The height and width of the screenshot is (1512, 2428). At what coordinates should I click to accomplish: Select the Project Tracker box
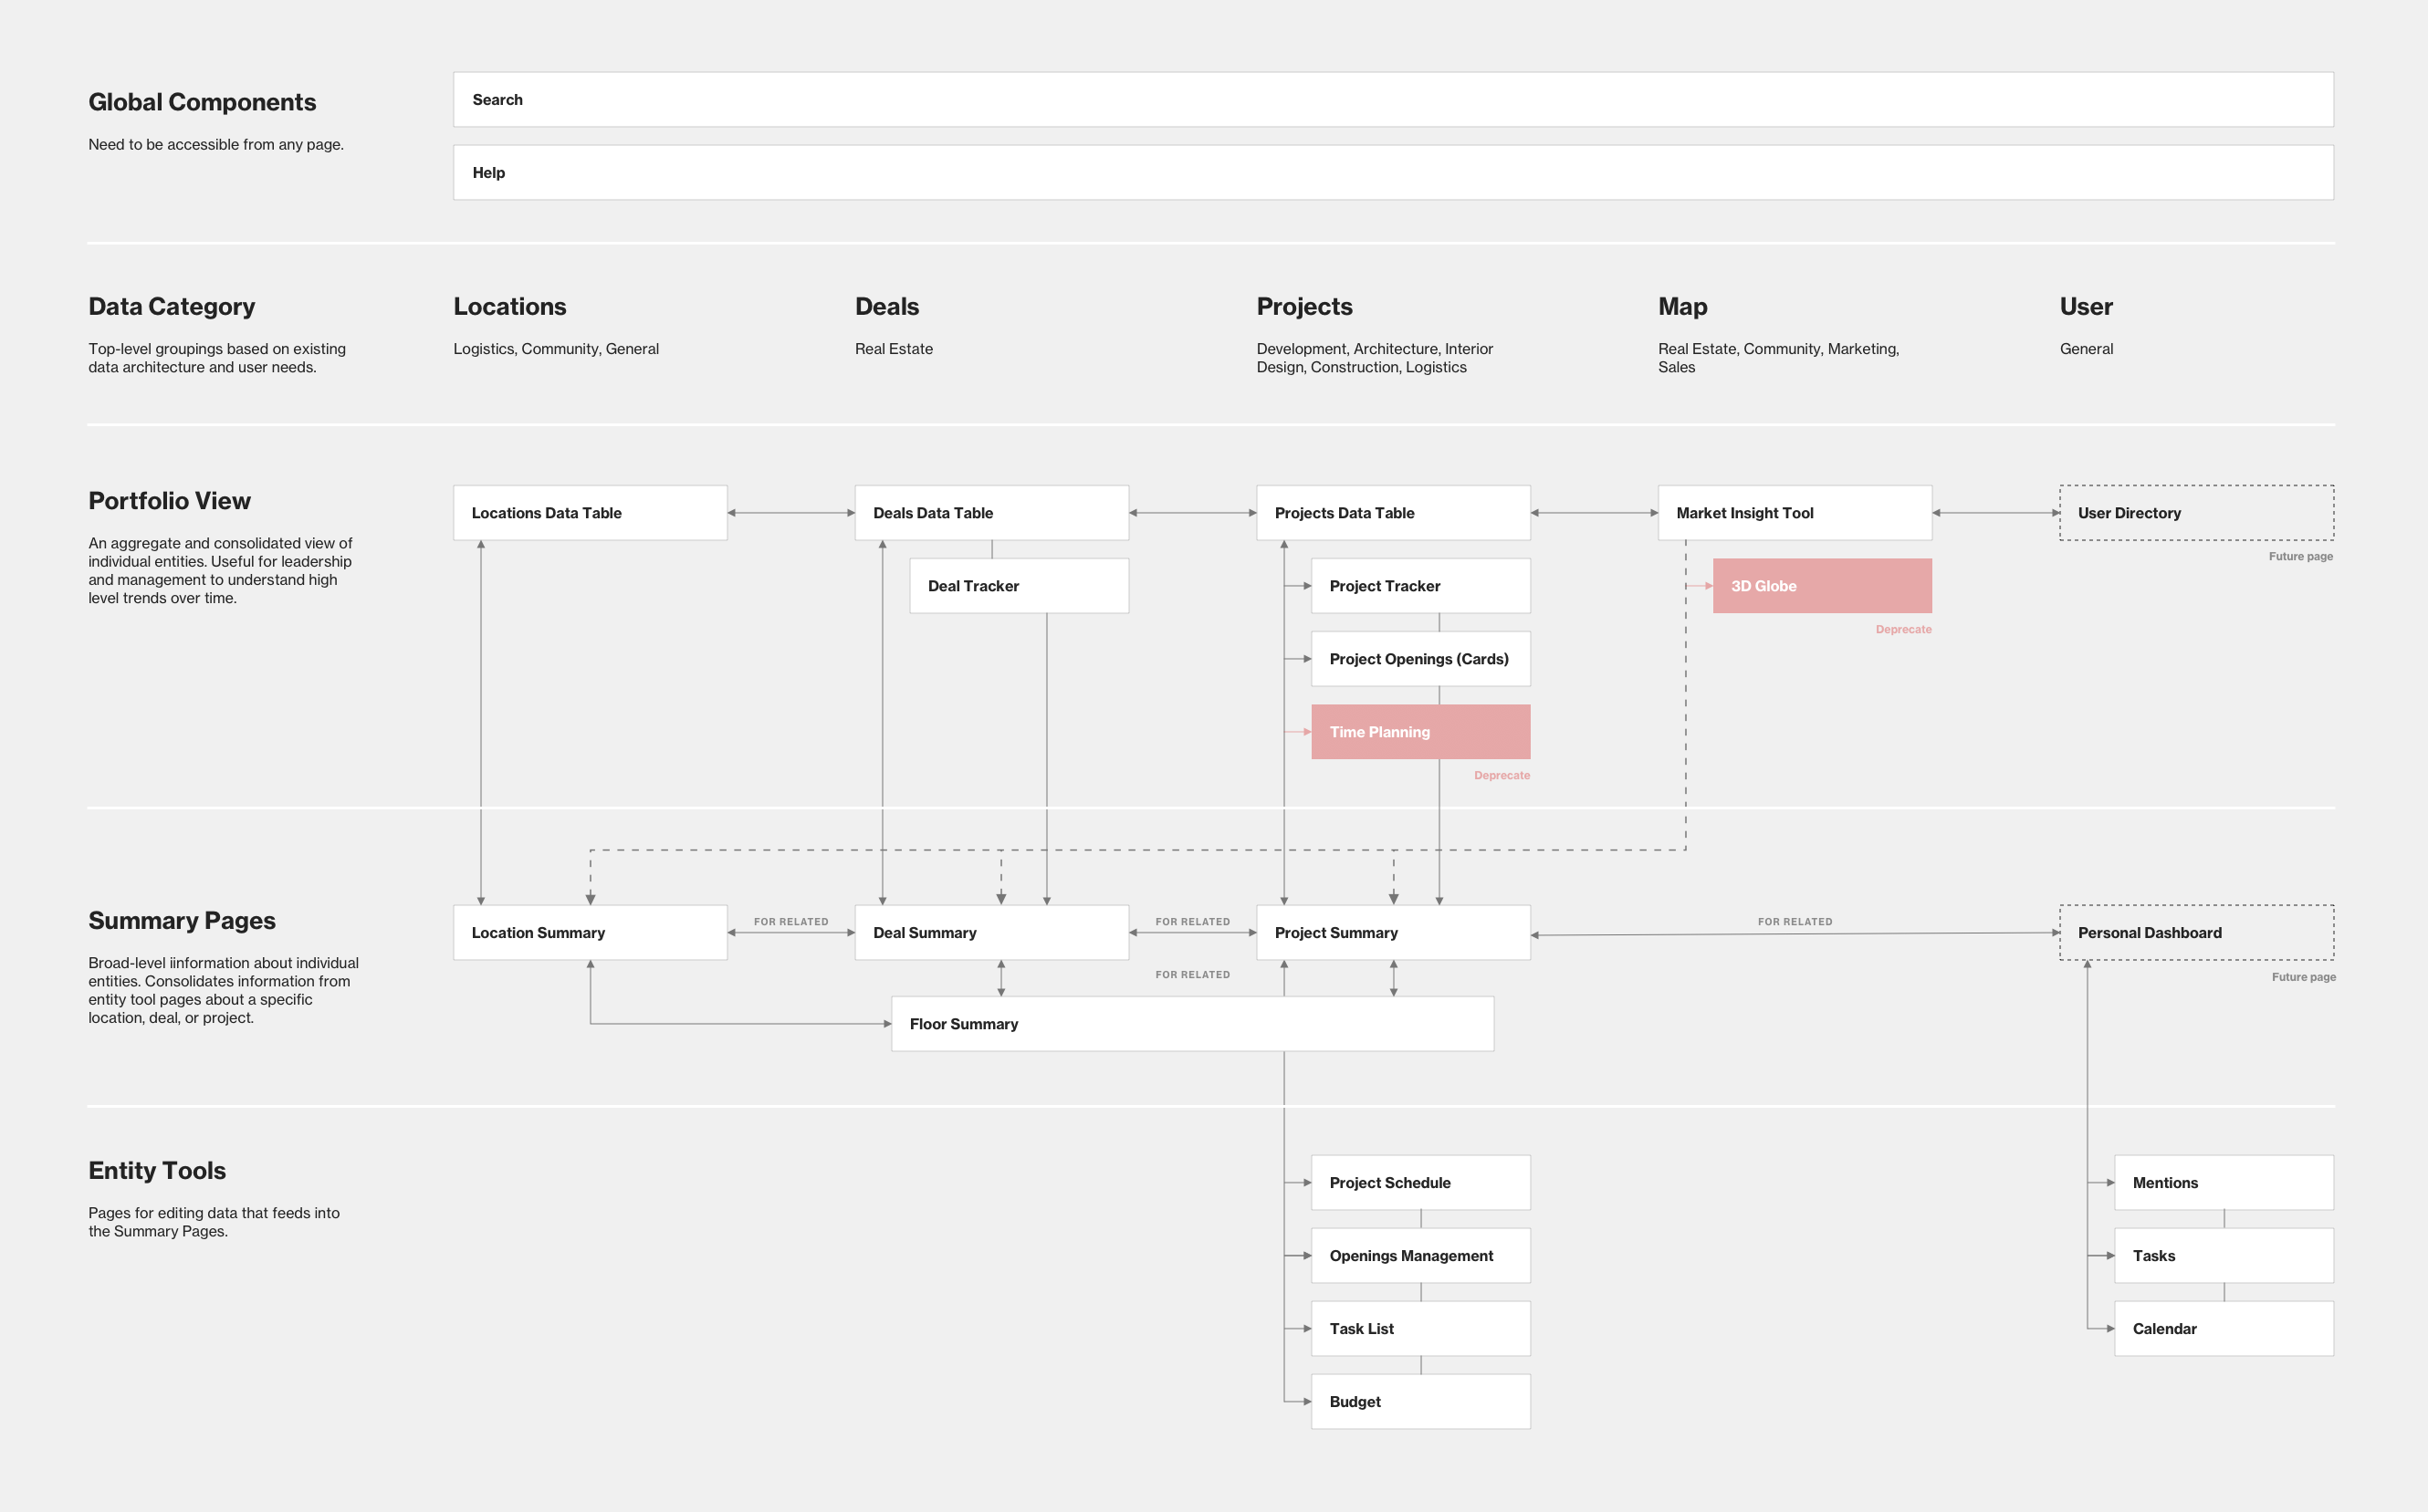click(x=1420, y=586)
